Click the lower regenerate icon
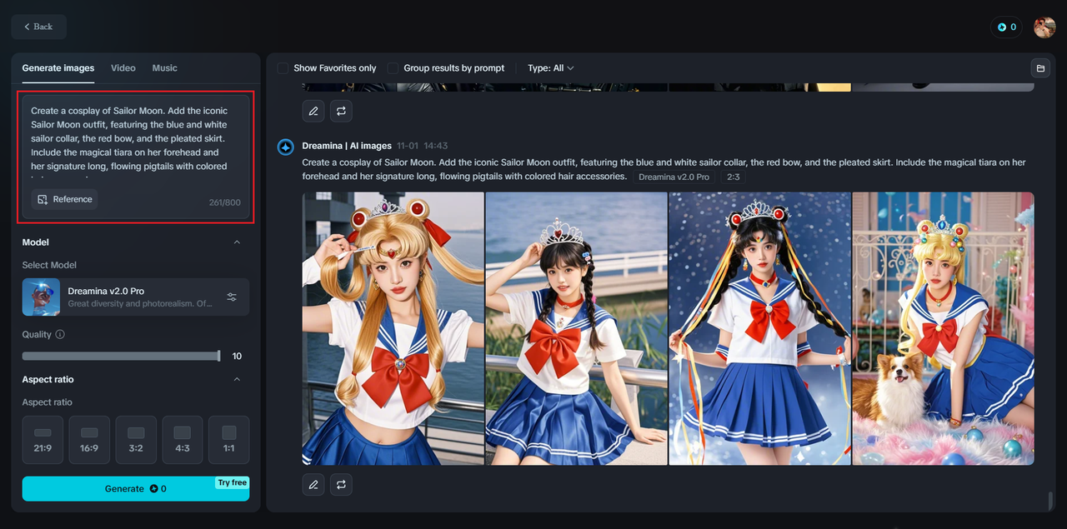The width and height of the screenshot is (1067, 529). click(341, 484)
